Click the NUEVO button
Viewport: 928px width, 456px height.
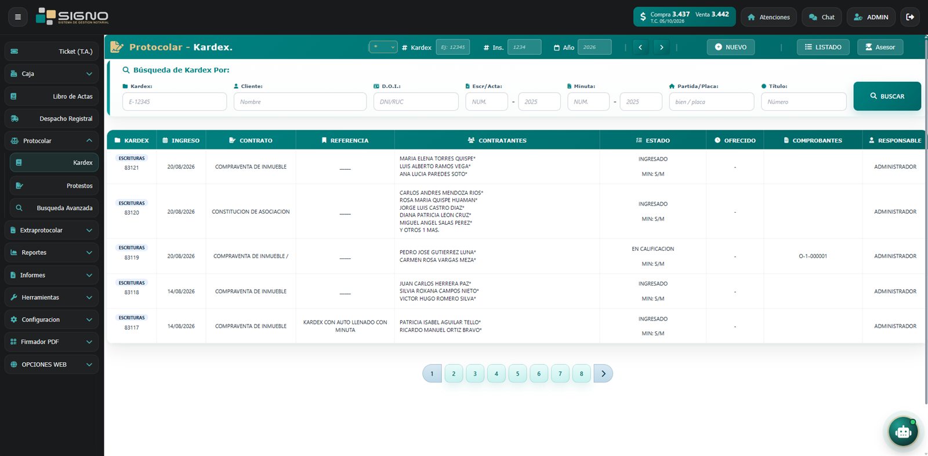tap(731, 47)
